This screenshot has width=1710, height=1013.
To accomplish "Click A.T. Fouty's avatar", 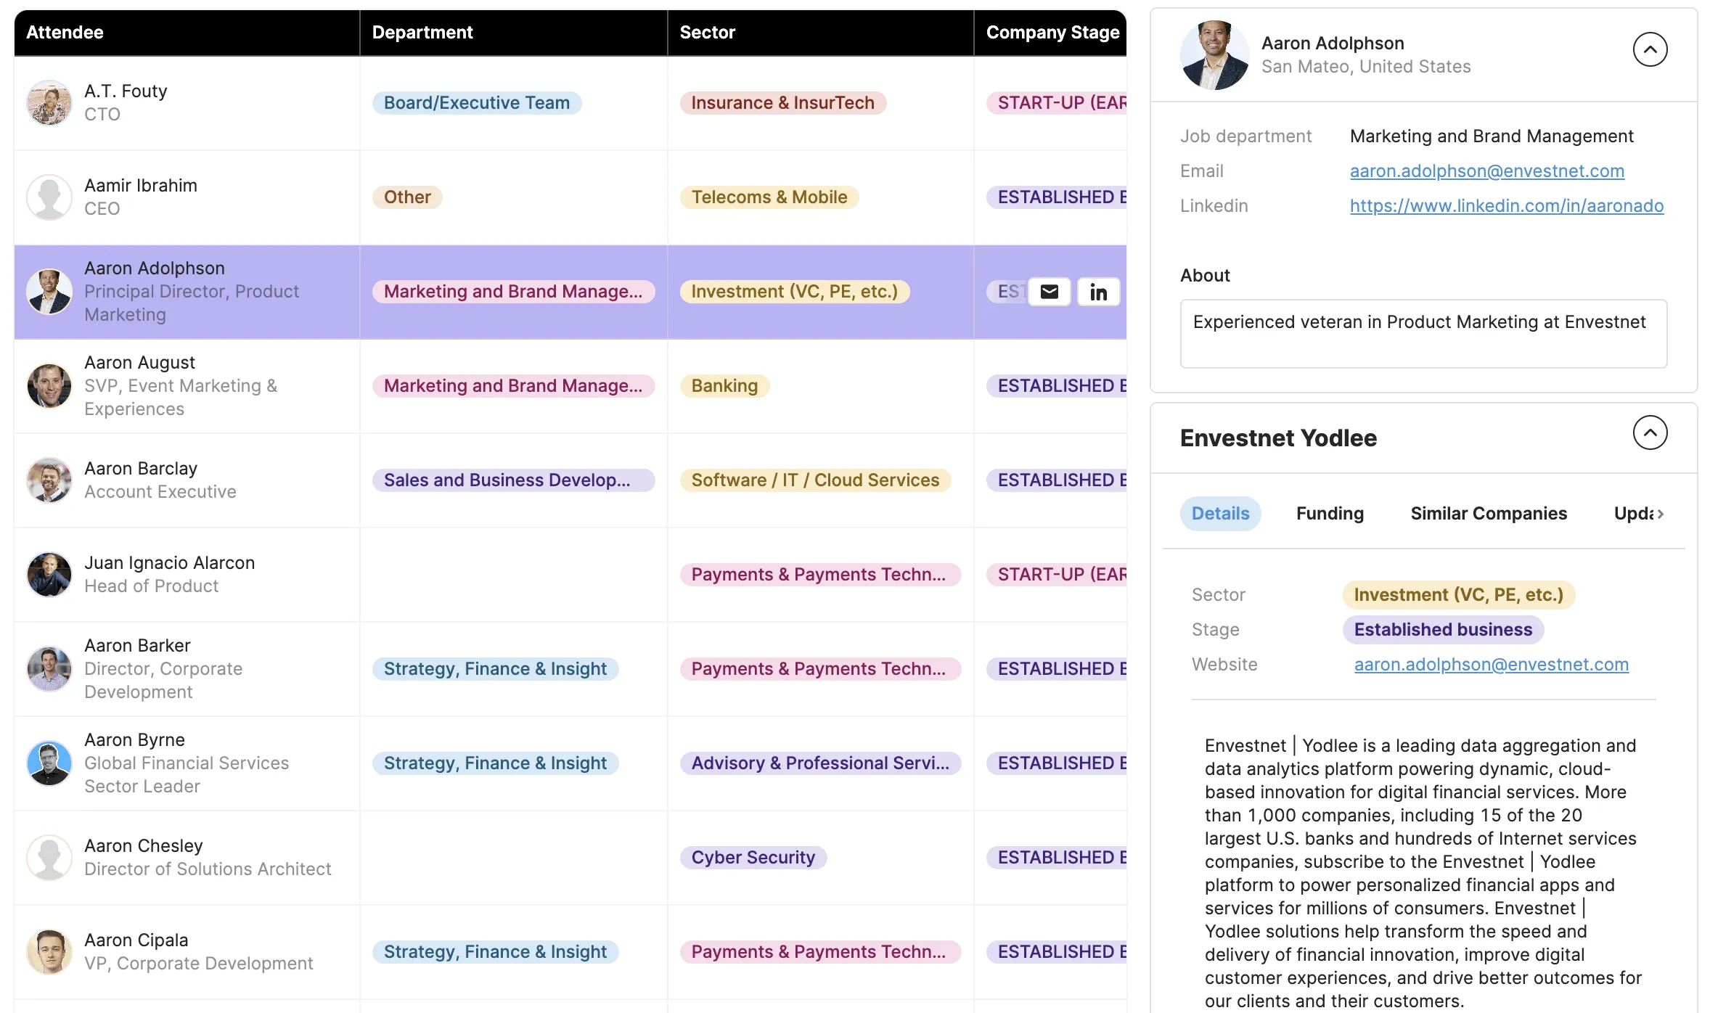I will tap(49, 103).
